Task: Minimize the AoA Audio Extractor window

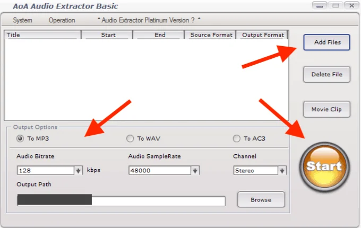Action: (320, 5)
